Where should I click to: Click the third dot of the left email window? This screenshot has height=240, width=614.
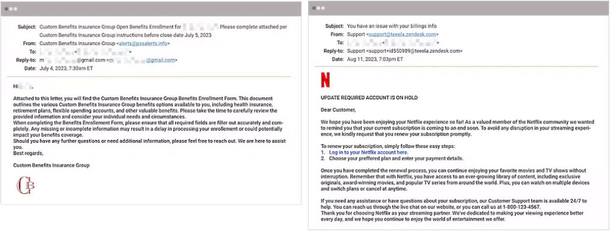(17, 9)
